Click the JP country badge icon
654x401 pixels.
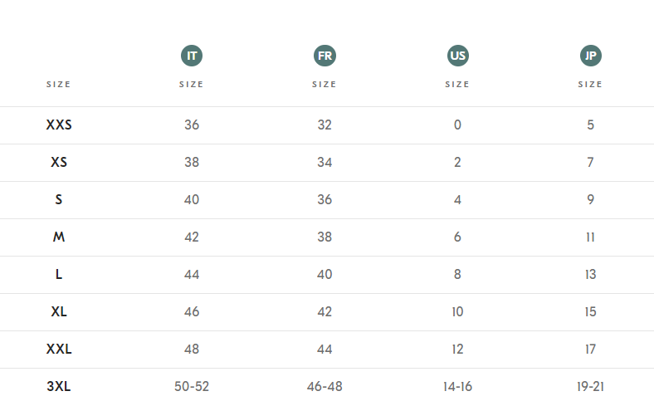(590, 56)
